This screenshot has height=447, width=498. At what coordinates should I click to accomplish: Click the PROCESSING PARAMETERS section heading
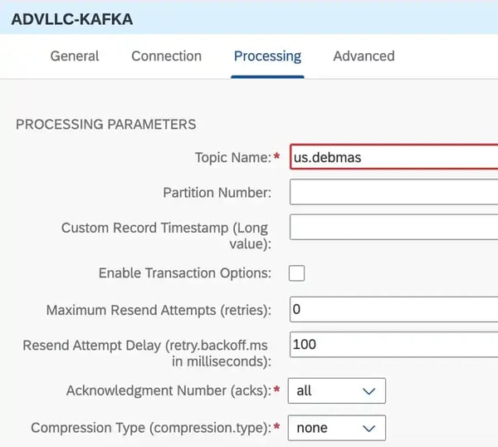[106, 125]
